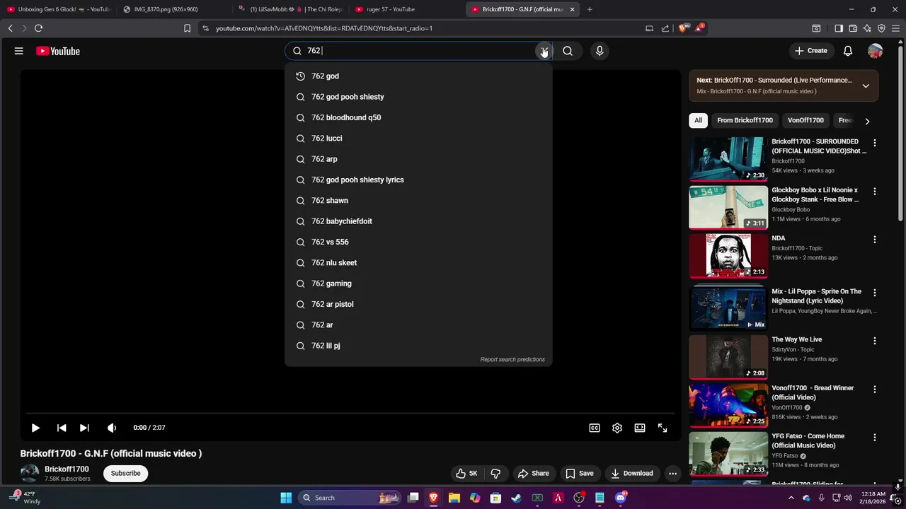Choose the 762 lil pj suggestion
The height and width of the screenshot is (509, 906).
pos(418,346)
